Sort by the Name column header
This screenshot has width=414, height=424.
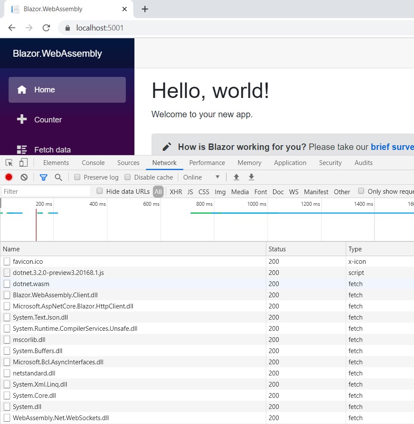click(133, 249)
